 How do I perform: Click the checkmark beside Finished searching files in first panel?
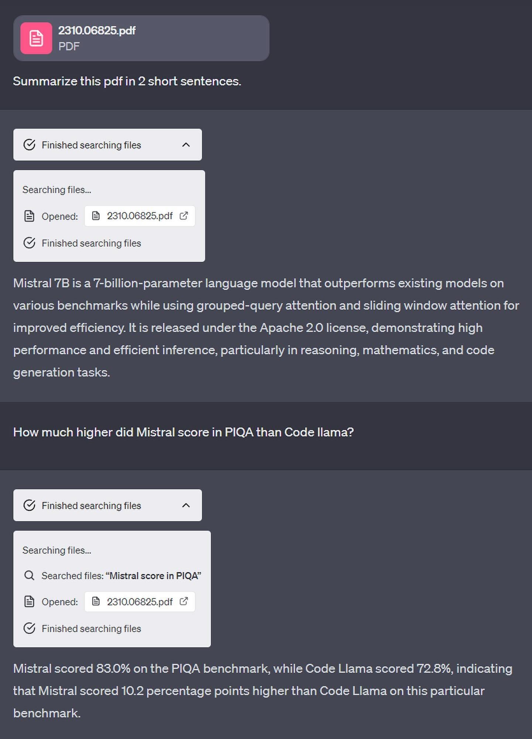coord(30,243)
